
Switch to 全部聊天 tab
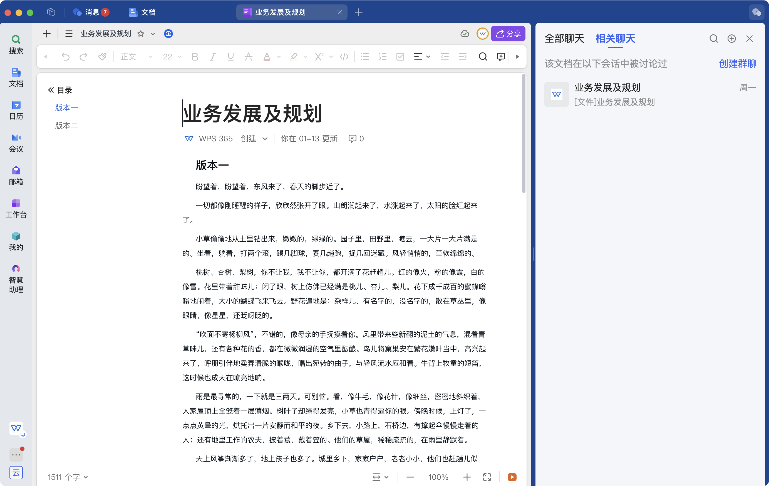(564, 39)
